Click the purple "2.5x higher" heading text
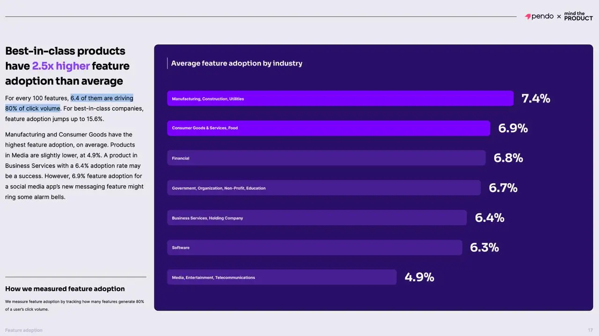Image resolution: width=599 pixels, height=336 pixels. pos(61,66)
